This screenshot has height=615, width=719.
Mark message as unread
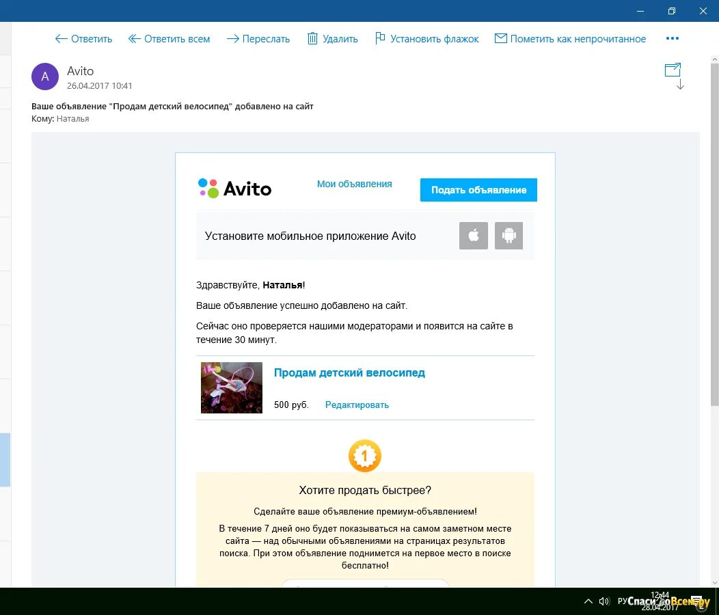[x=570, y=39]
